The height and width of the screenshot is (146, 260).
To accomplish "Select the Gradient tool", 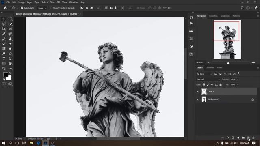I will [4, 49].
